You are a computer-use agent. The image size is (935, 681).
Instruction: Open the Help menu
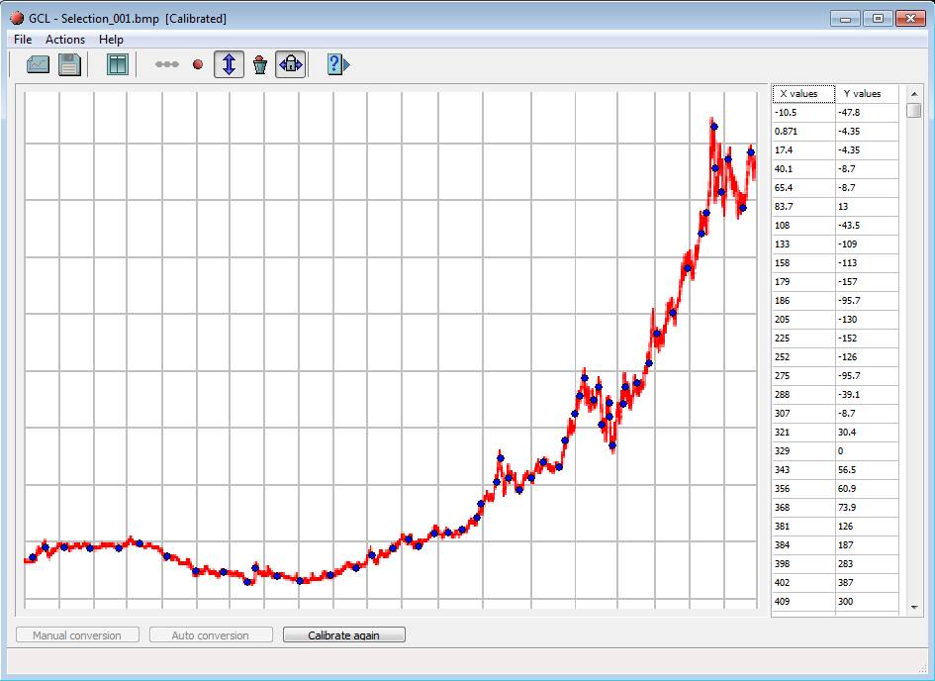[111, 40]
